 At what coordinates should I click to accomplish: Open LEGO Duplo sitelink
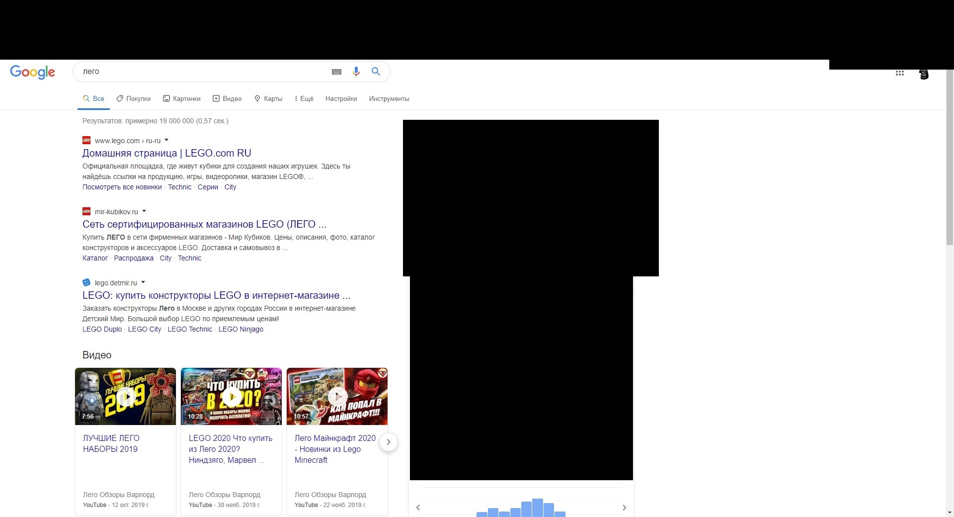102,329
